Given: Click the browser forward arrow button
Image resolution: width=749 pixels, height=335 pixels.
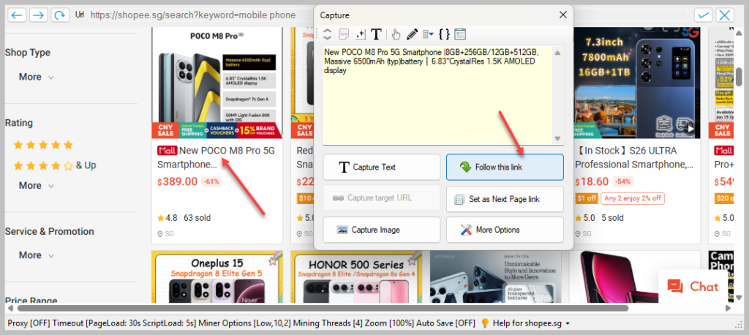Looking at the screenshot, I should click(x=38, y=15).
